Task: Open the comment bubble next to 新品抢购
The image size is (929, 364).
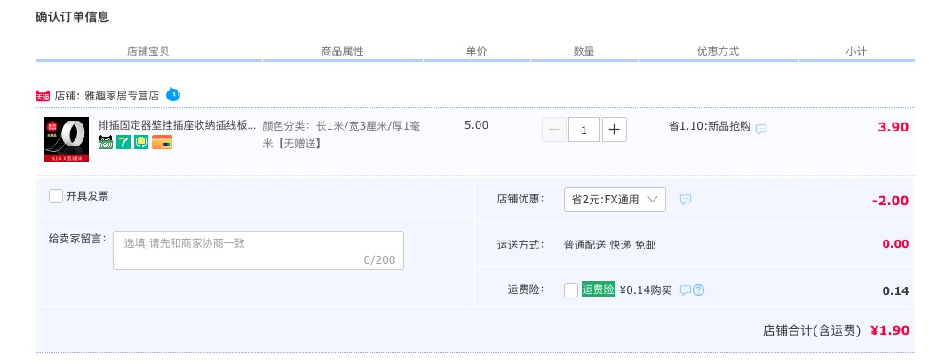Action: (761, 129)
